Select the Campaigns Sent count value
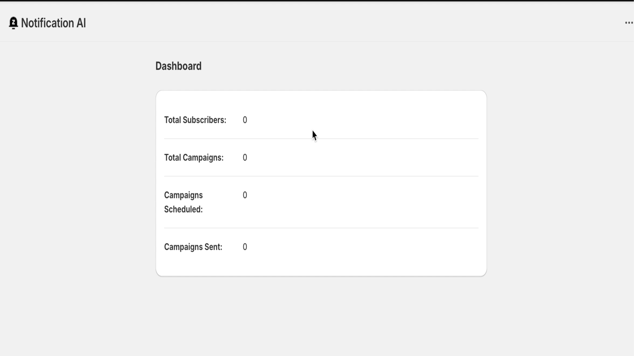Viewport: 634px width, 356px height. pos(245,246)
